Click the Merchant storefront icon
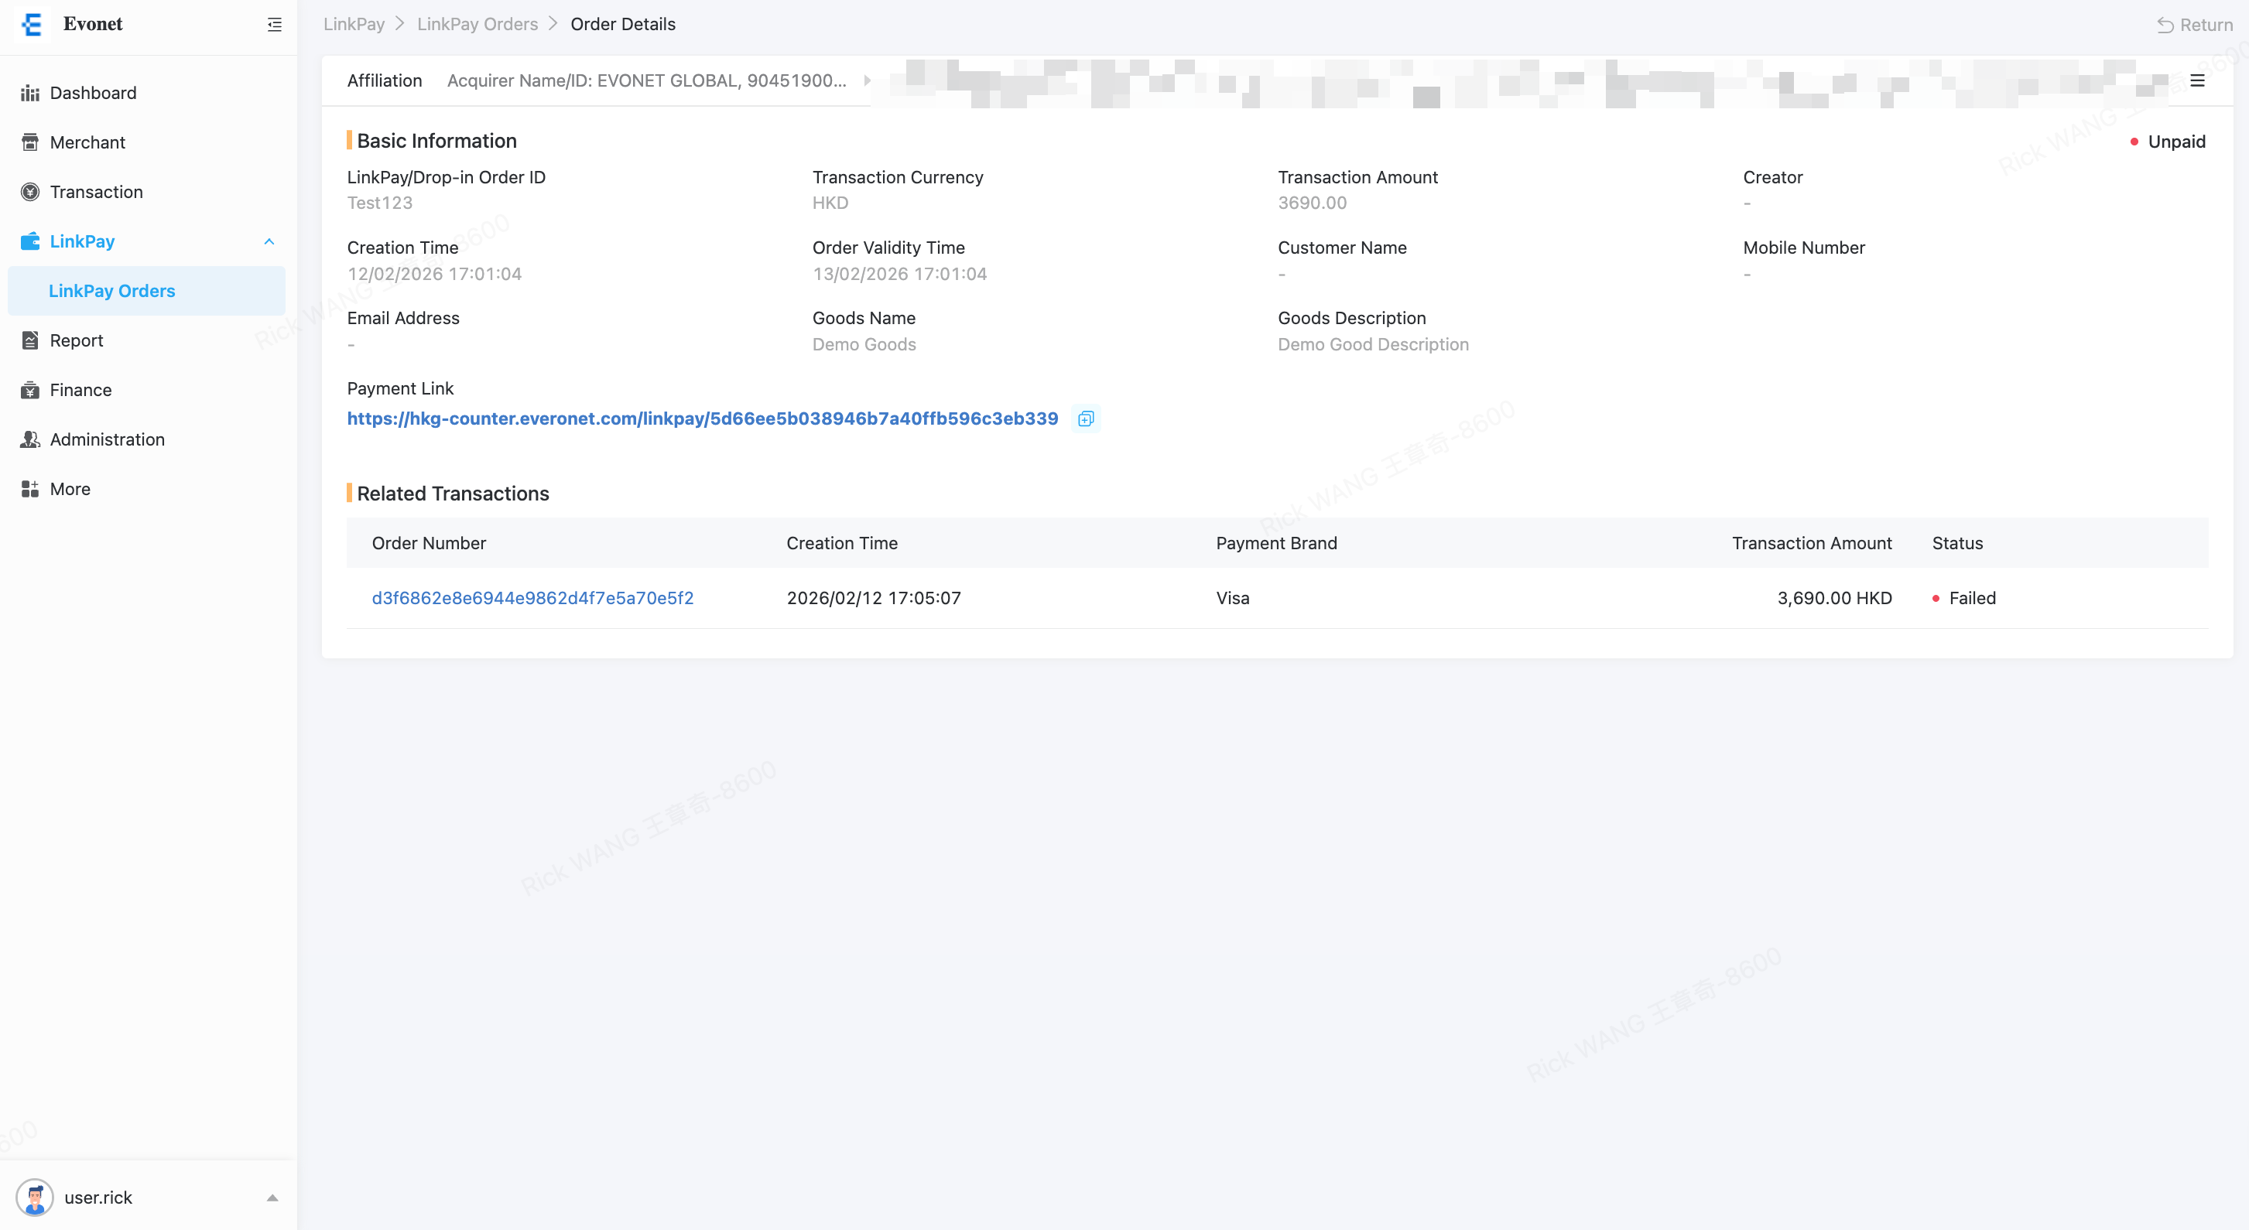 pos(29,142)
